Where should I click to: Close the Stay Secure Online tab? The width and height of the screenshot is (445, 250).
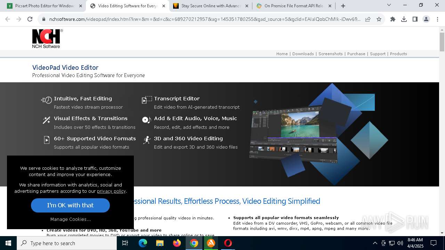coord(247,6)
